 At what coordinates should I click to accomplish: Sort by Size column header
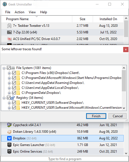[82, 19]
